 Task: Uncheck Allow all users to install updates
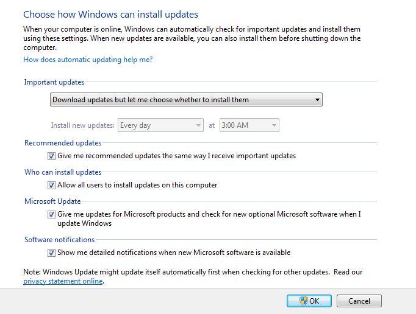(x=51, y=185)
